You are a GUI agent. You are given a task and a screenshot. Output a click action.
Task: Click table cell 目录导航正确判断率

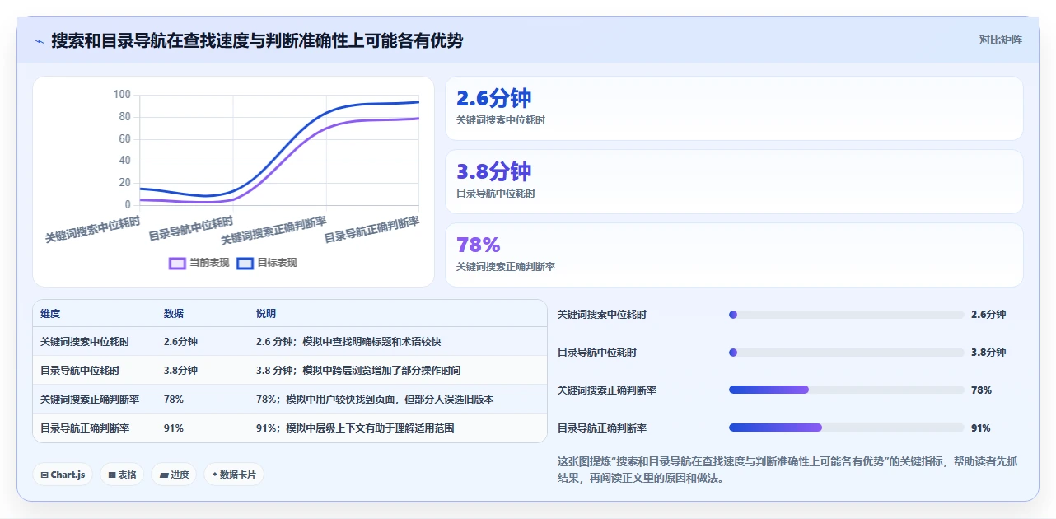[x=85, y=428]
